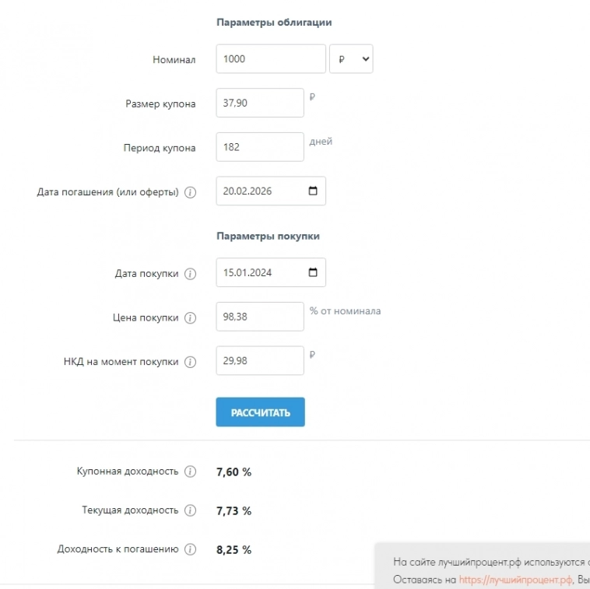Click the Номинал input field
Image resolution: width=590 pixels, height=589 pixels.
point(270,59)
